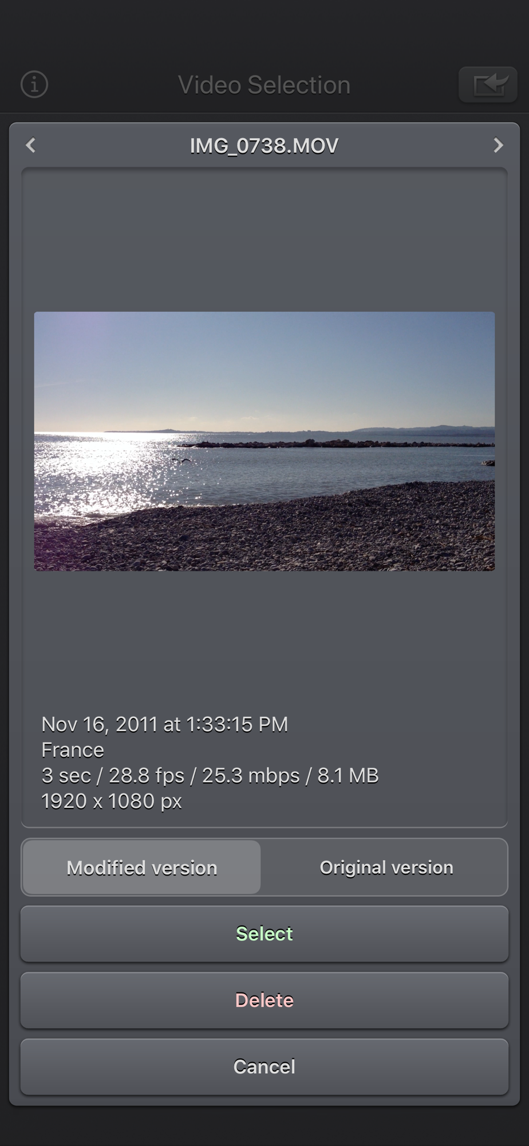Viewport: 529px width, 1146px height.
Task: Click empty preview area above the thumbnail
Action: [264, 241]
